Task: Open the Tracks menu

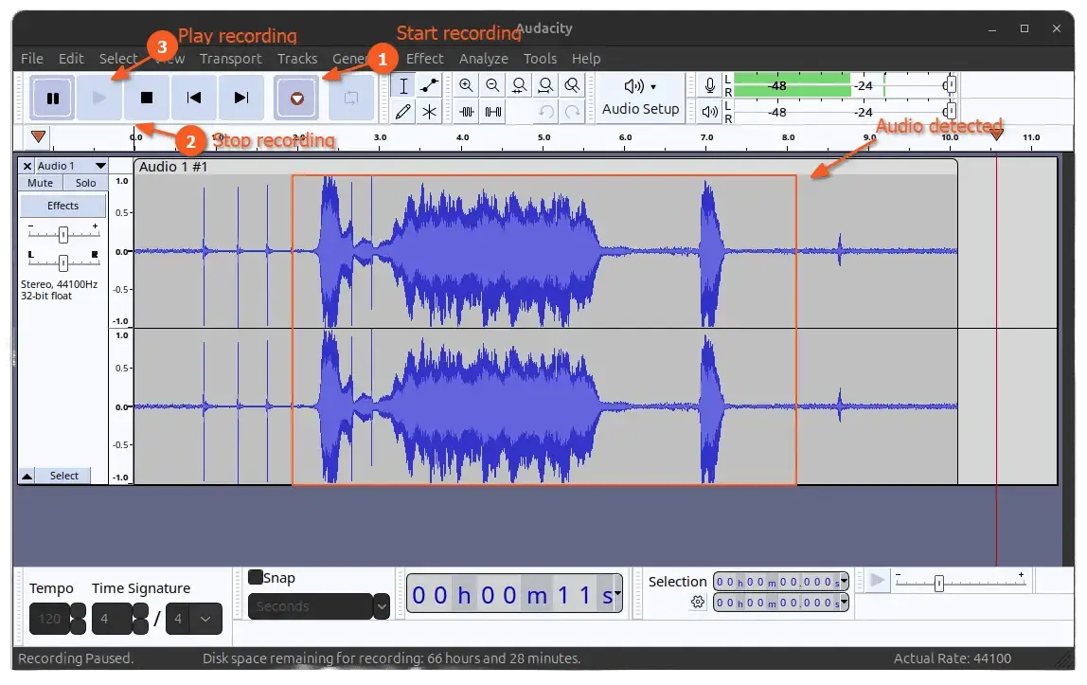Action: (x=297, y=58)
